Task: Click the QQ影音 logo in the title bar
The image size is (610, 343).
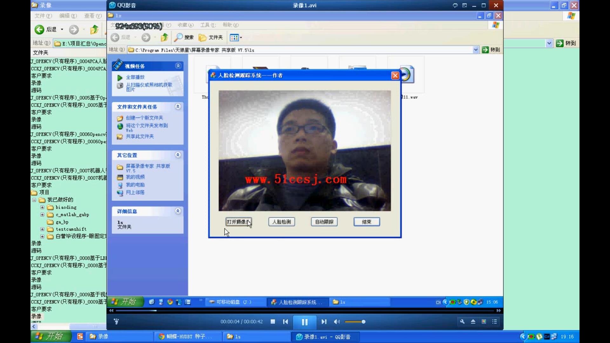Action: [x=112, y=5]
